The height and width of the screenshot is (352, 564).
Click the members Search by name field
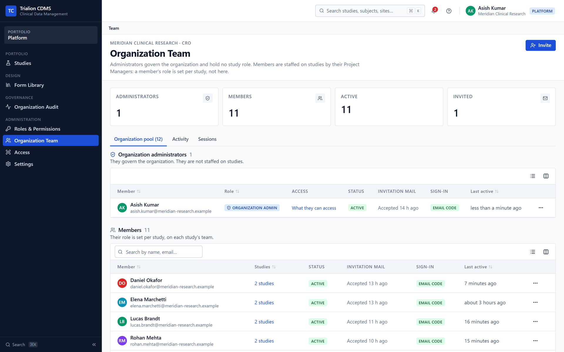point(159,252)
